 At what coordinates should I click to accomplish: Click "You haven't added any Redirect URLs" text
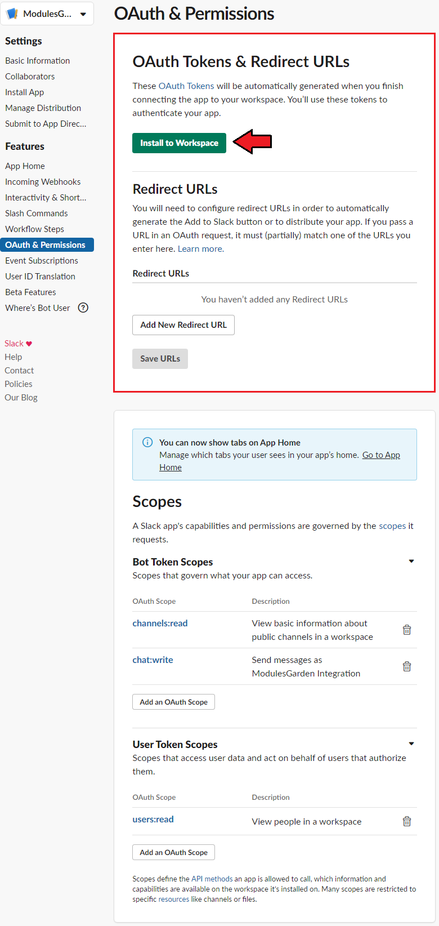pyautogui.click(x=275, y=299)
